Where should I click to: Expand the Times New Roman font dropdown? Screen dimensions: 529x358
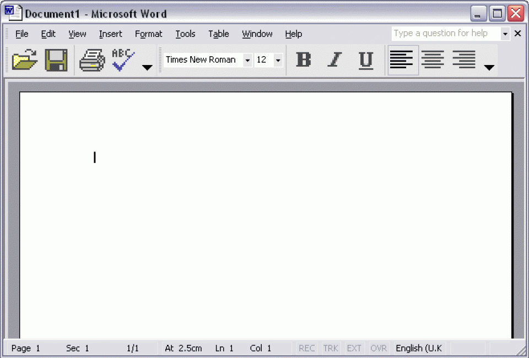pyautogui.click(x=247, y=60)
